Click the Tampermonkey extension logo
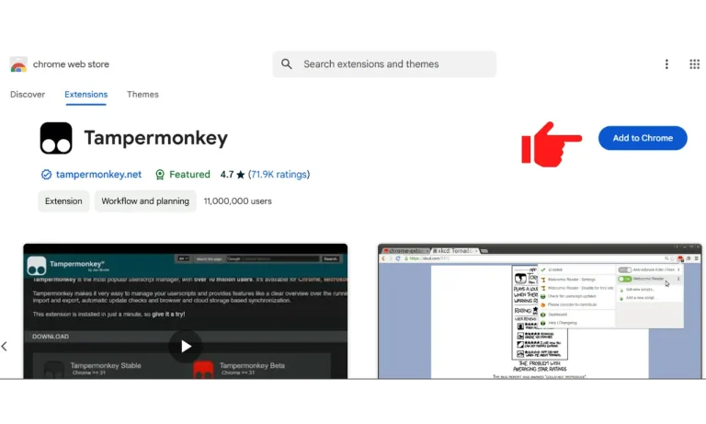Screen dimensions: 706x424 point(56,138)
